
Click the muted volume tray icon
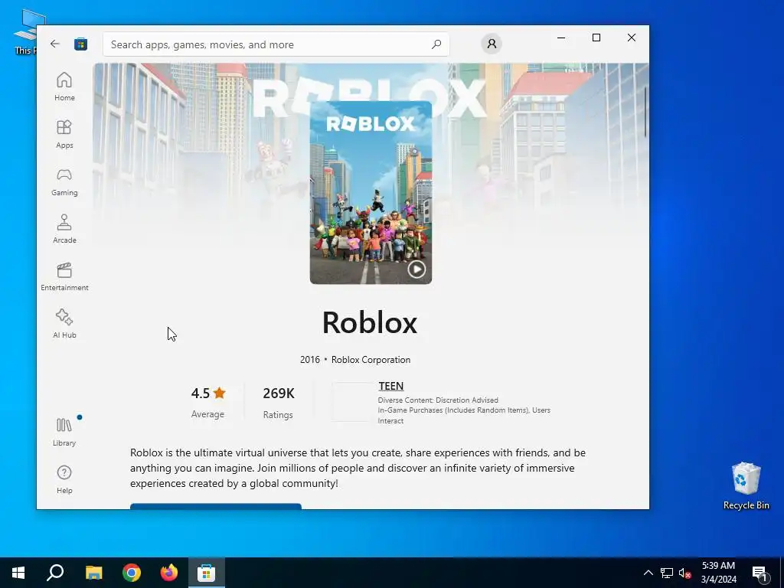click(x=684, y=573)
